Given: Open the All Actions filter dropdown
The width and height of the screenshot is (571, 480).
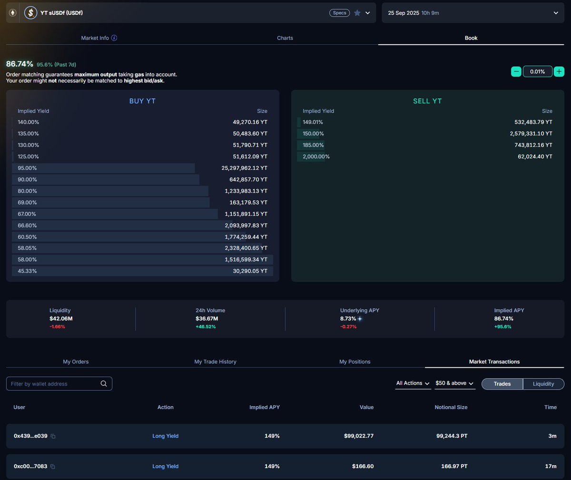Looking at the screenshot, I should (x=413, y=383).
